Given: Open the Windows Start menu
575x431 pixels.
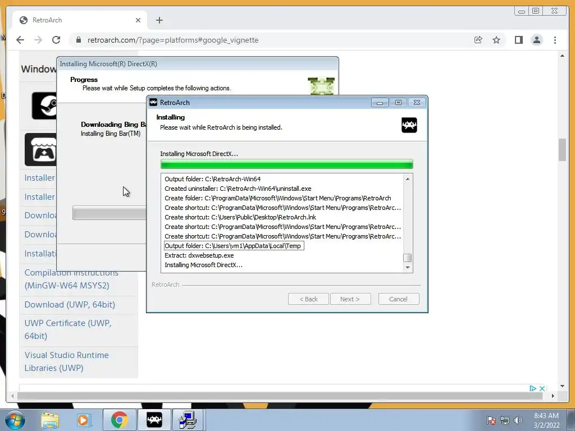Looking at the screenshot, I should 15,420.
